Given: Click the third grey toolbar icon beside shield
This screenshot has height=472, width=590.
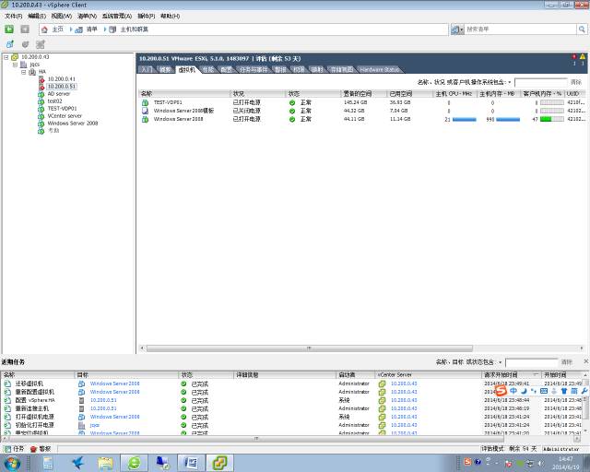Looking at the screenshot, I should coord(41,44).
